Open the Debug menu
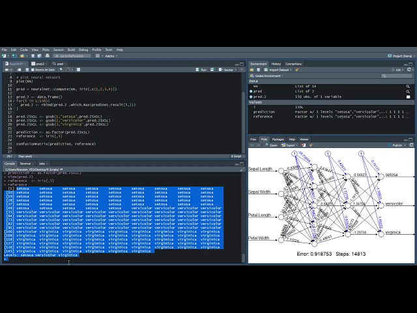Viewport: 417px width, 313px height. [83, 50]
